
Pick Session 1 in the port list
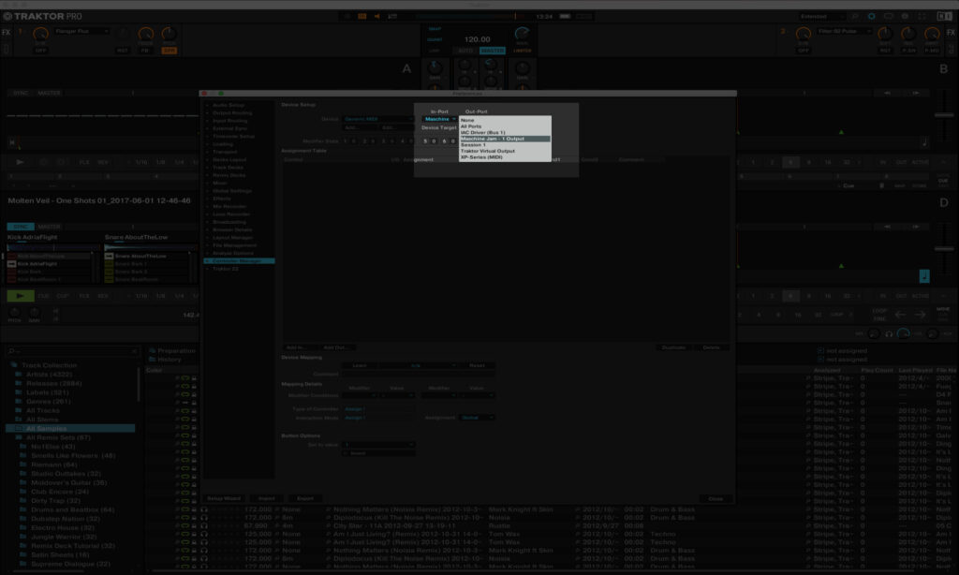click(505, 145)
